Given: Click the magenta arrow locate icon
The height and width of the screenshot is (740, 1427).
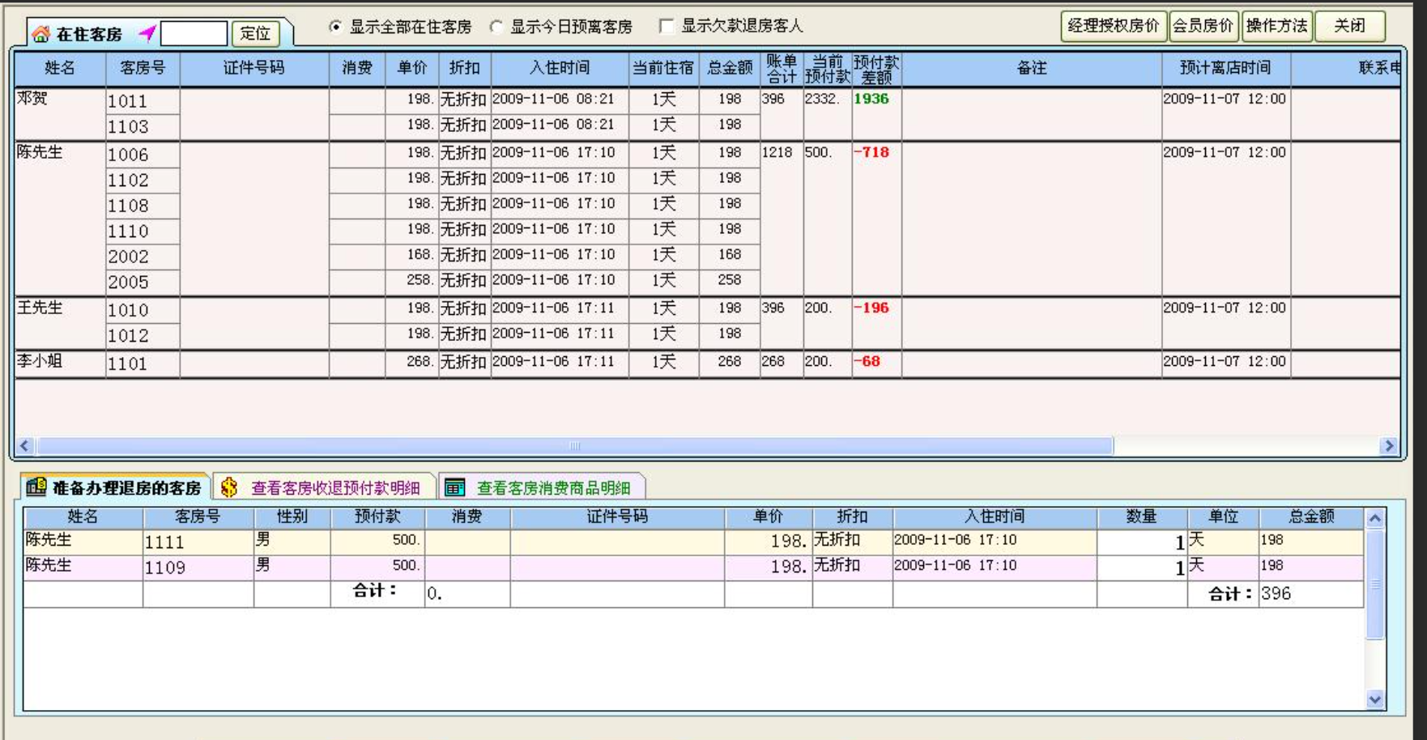Looking at the screenshot, I should click(x=147, y=33).
